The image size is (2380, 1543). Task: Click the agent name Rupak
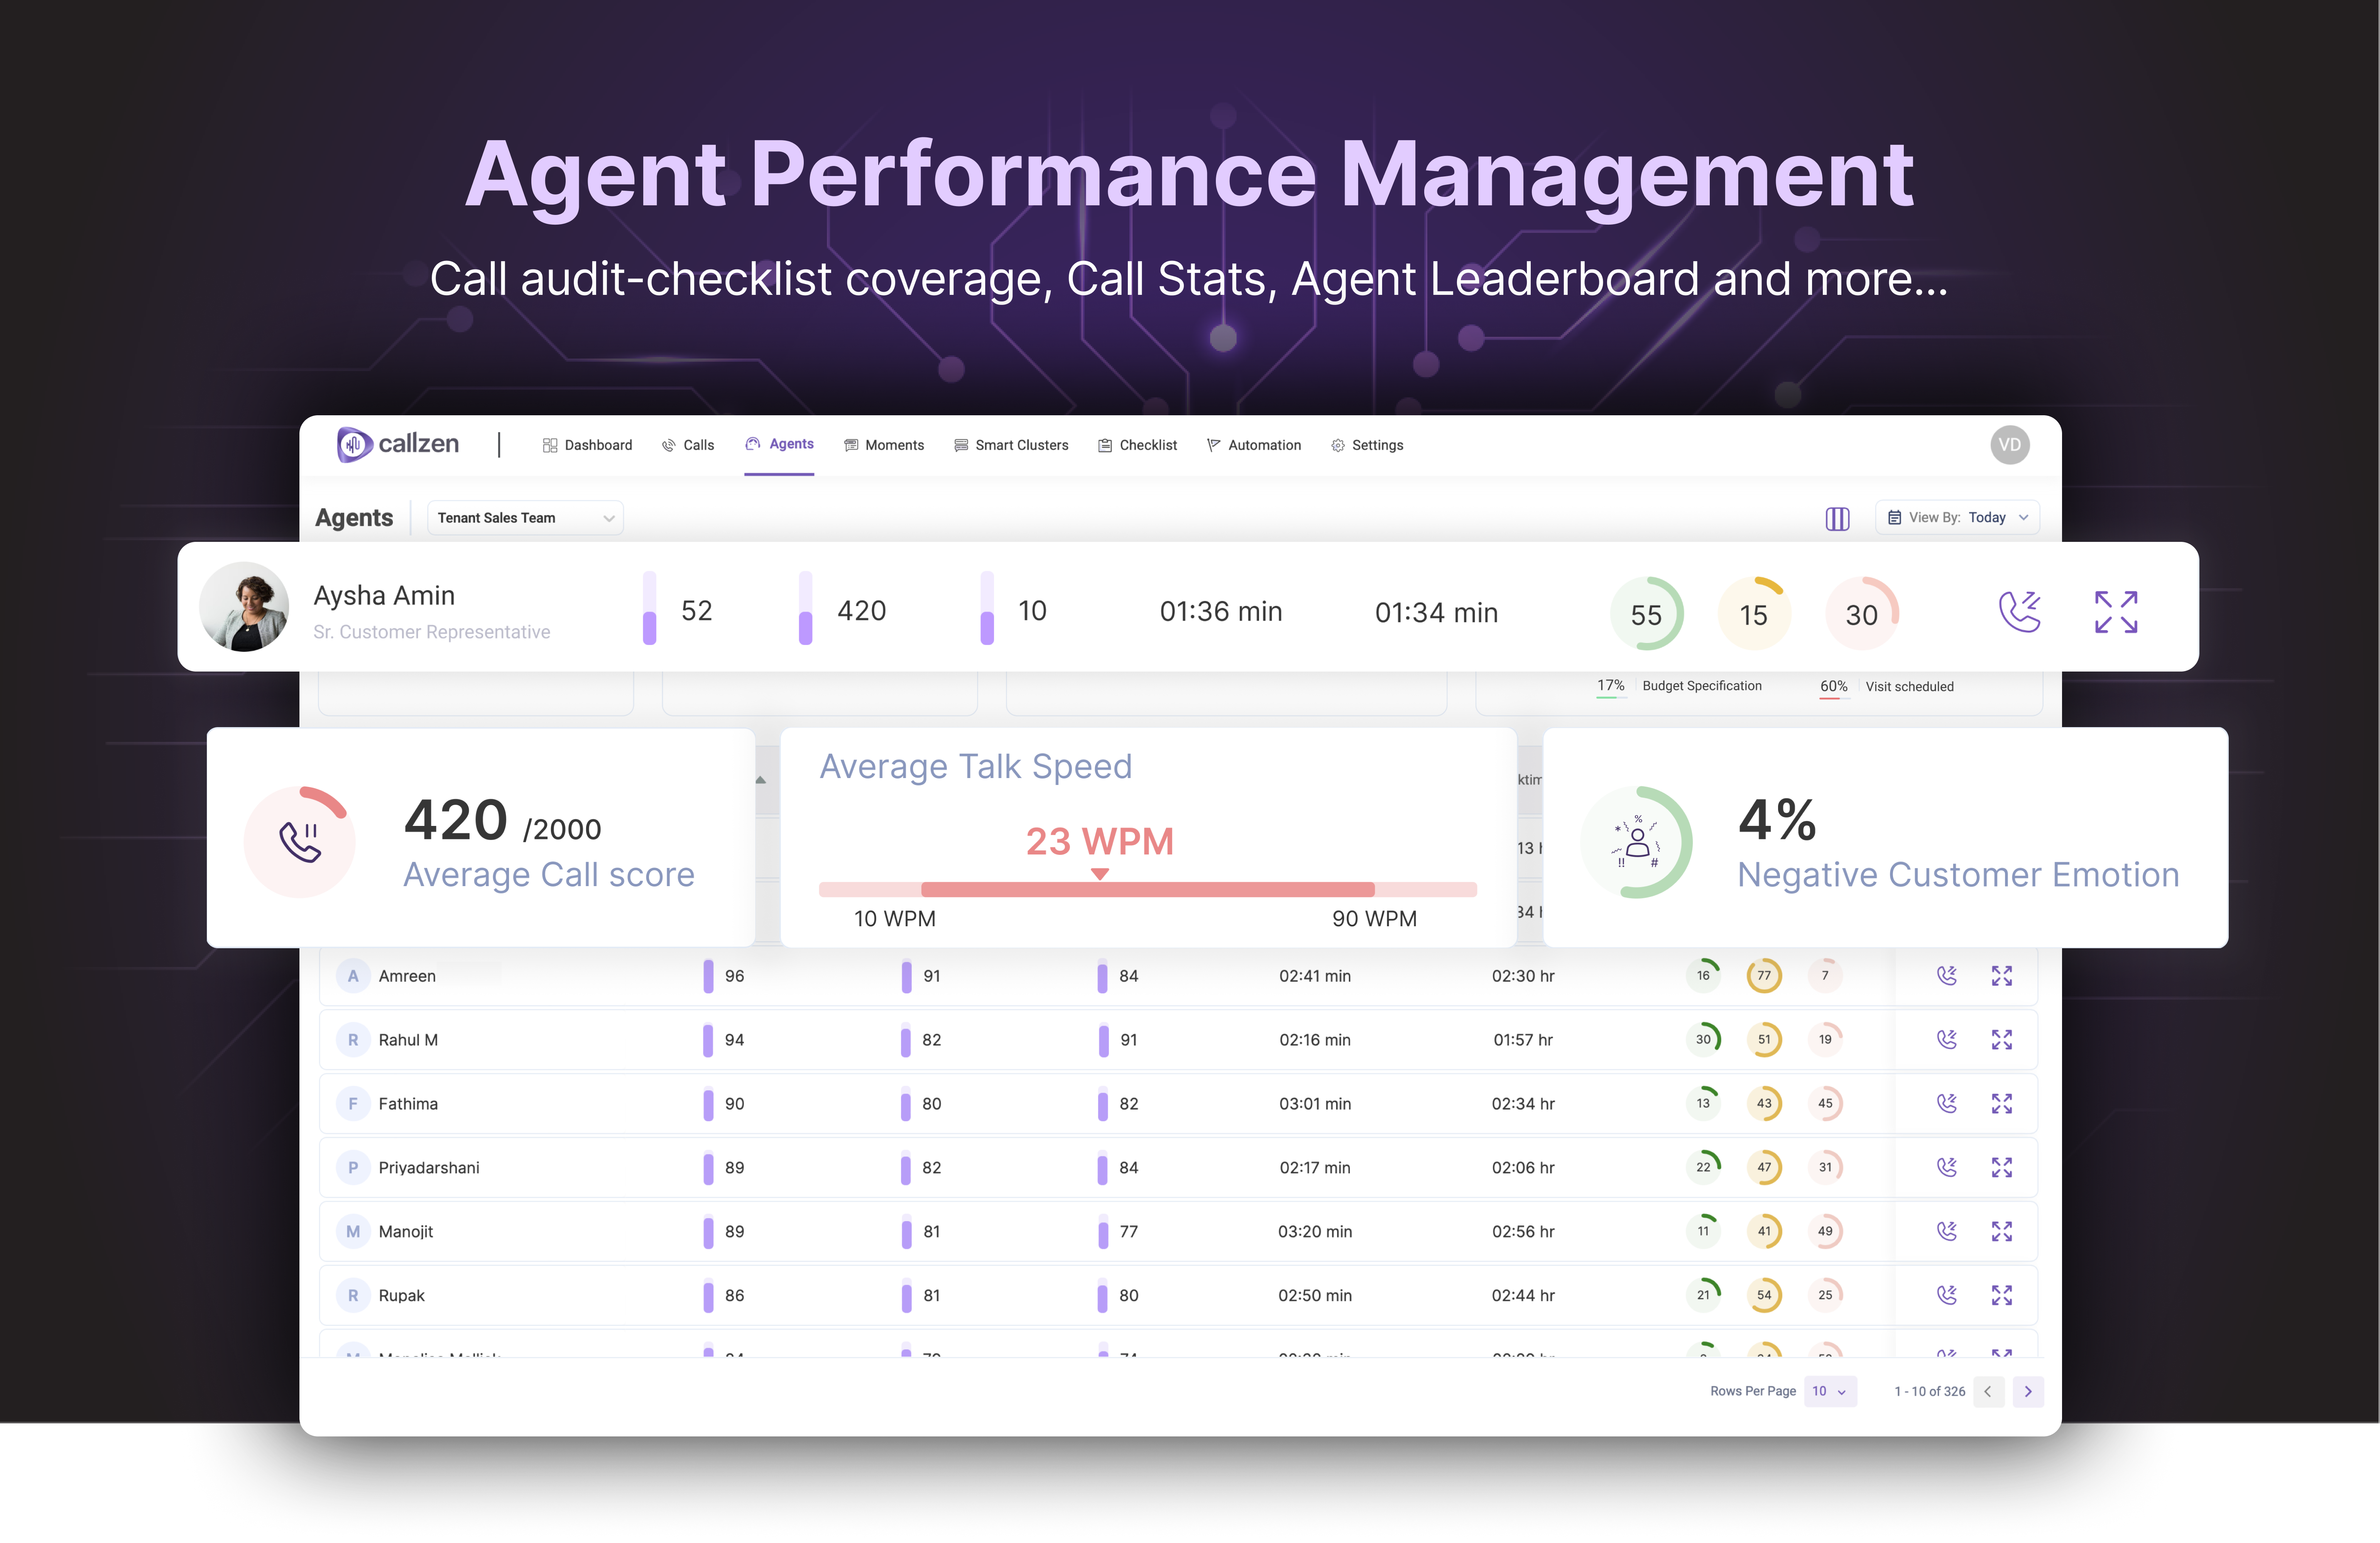[402, 1296]
